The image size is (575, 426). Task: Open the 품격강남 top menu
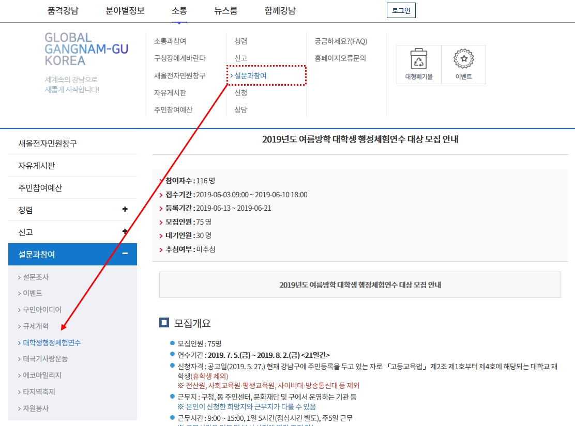pyautogui.click(x=63, y=11)
